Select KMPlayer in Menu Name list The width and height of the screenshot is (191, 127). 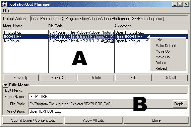point(25,41)
